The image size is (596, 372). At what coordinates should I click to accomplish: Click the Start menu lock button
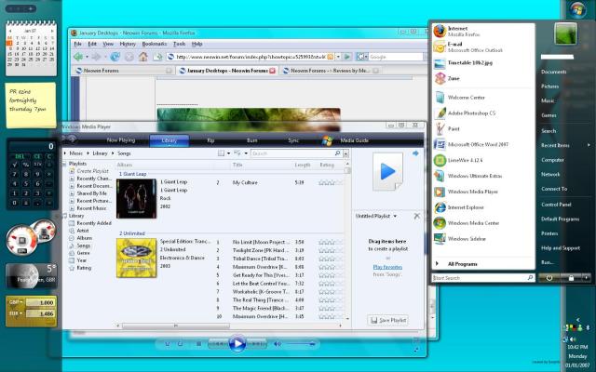point(571,278)
